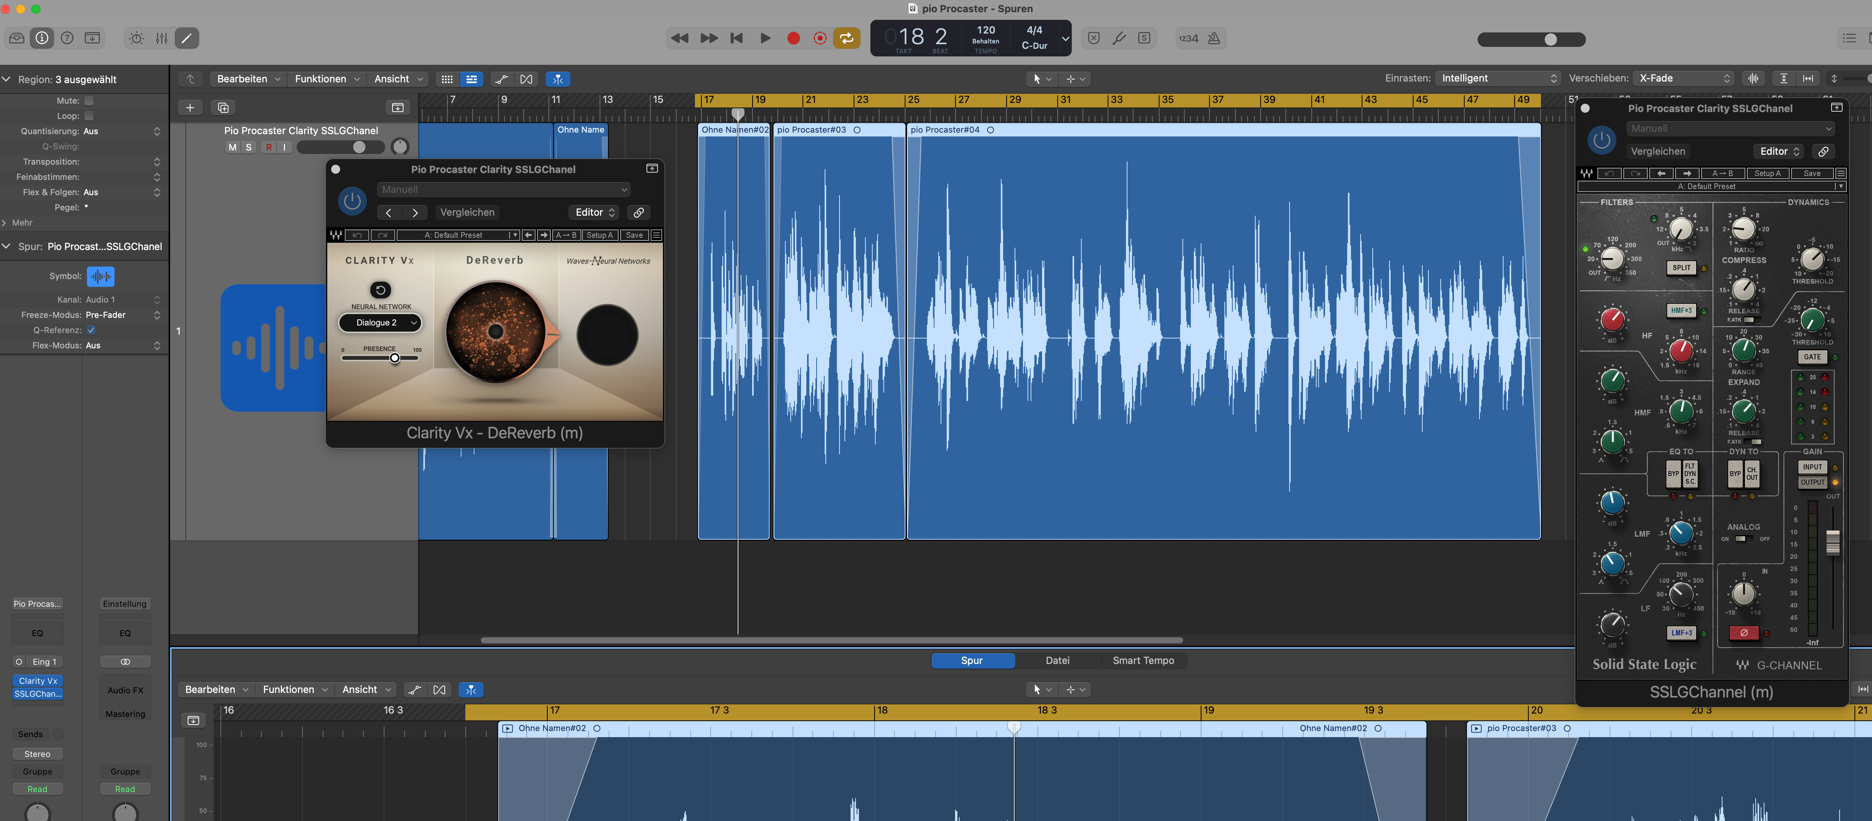Open the Verschieben X-Fade dropdown
Screen dimensions: 1872x821
pyautogui.click(x=1683, y=79)
